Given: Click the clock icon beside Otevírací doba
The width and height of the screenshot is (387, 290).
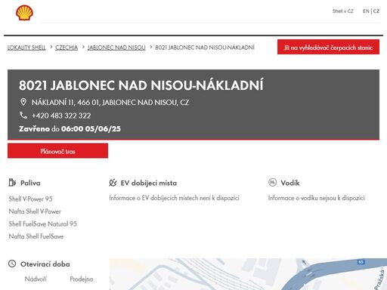Looking at the screenshot, I should (x=12, y=264).
